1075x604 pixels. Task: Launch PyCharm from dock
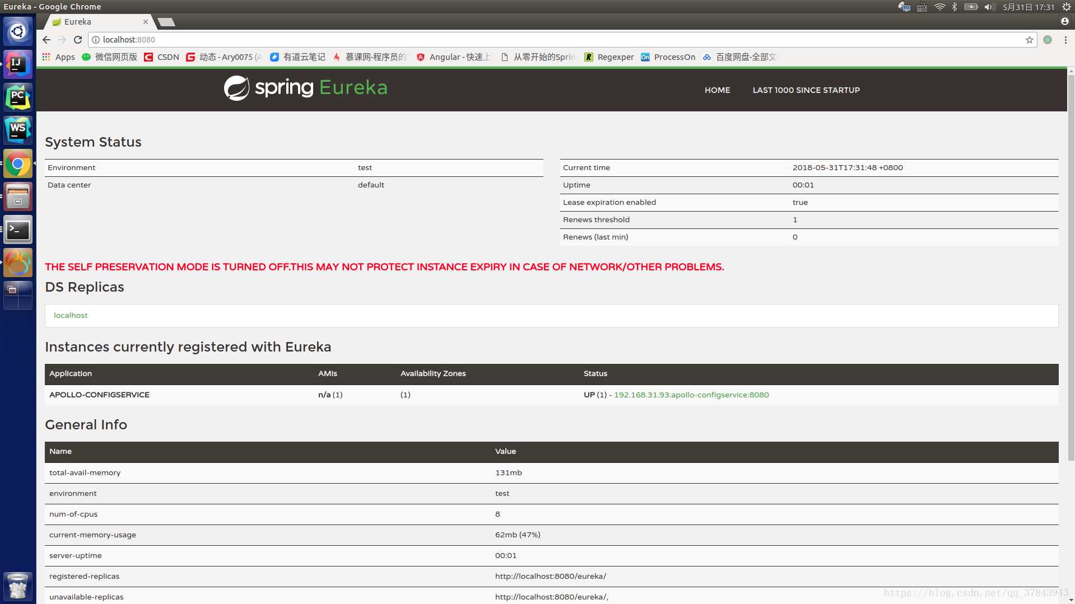(x=18, y=97)
